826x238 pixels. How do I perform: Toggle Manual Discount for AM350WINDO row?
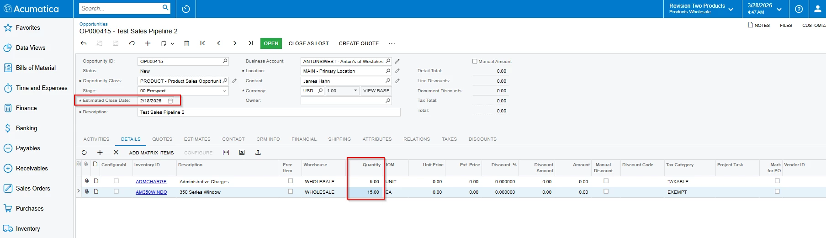[x=606, y=191]
